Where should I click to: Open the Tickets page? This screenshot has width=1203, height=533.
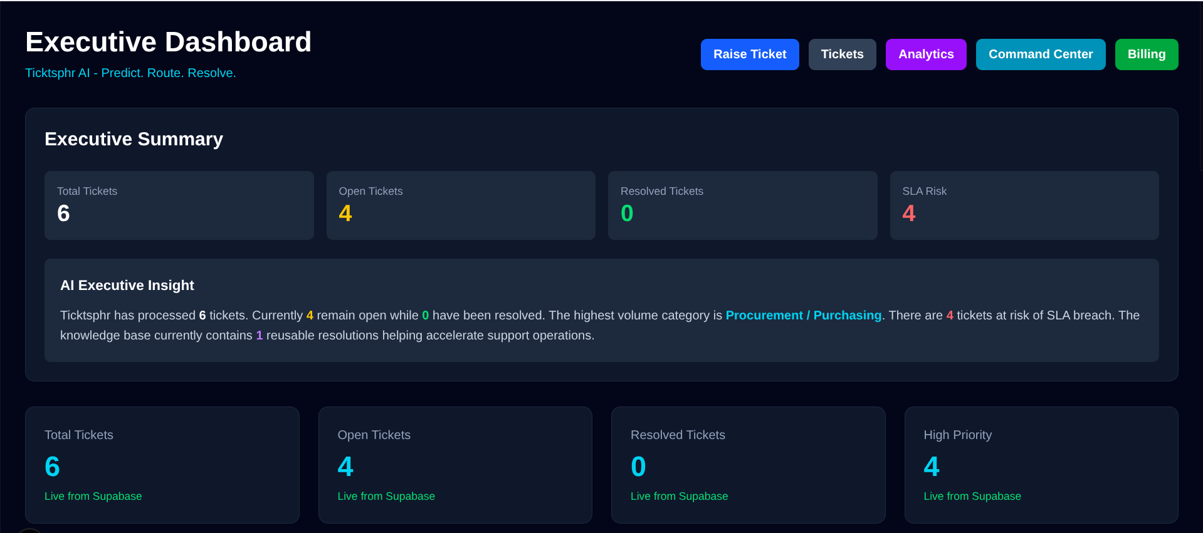pos(842,54)
